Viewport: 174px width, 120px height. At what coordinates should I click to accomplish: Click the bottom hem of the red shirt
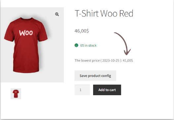pos(26,71)
